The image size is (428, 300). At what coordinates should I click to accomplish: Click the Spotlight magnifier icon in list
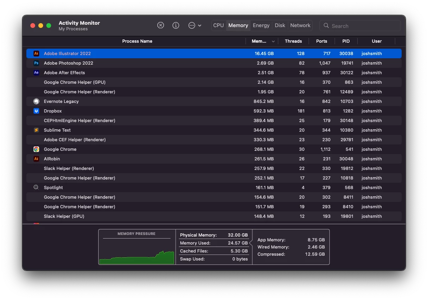coord(36,187)
